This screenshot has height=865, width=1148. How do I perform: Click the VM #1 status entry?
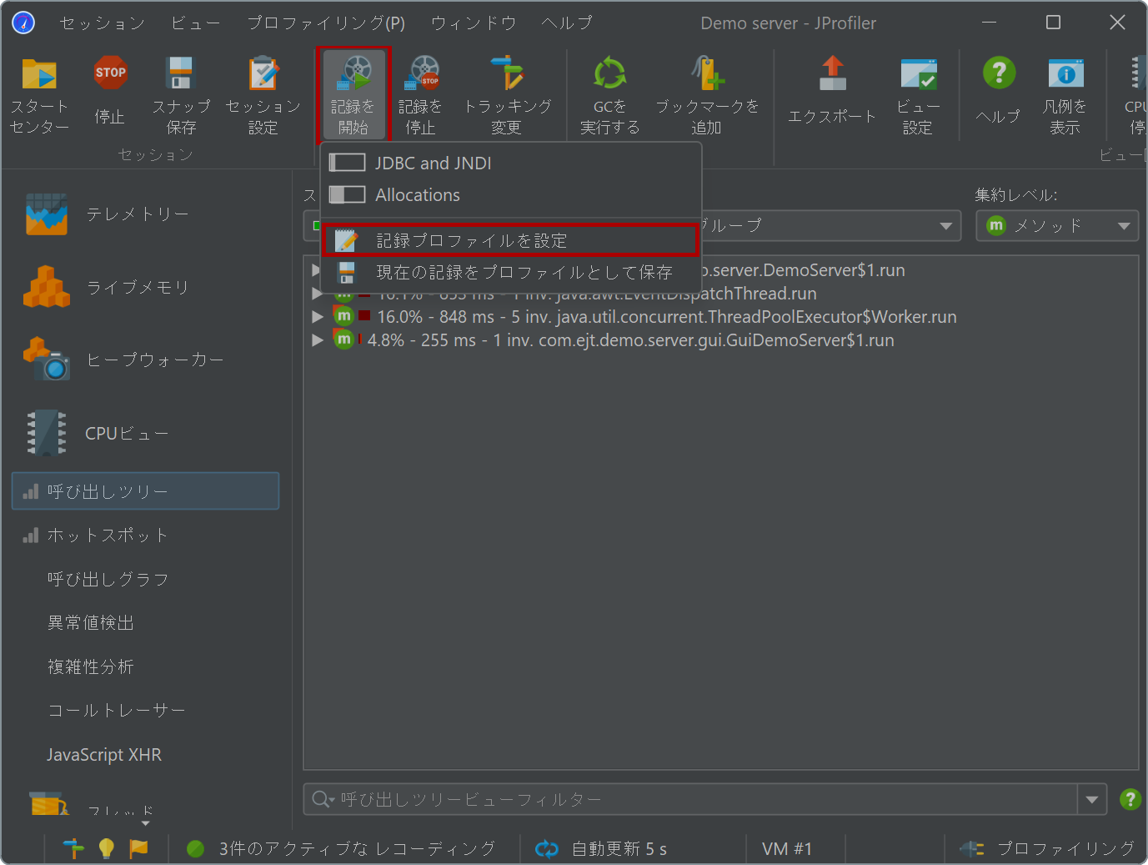point(787,848)
